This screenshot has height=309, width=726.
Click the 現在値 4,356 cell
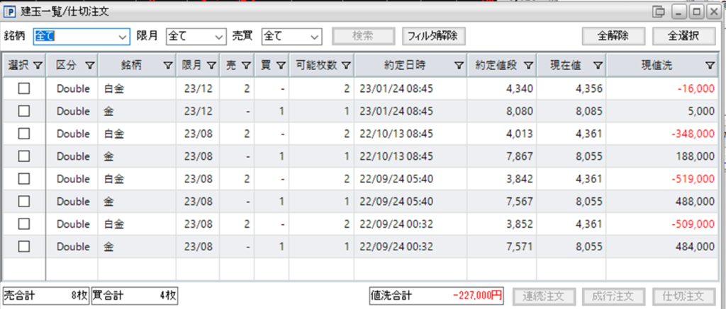click(571, 88)
